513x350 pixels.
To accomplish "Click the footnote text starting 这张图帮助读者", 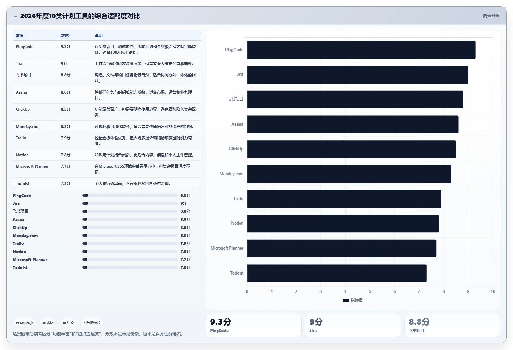I will (99, 334).
